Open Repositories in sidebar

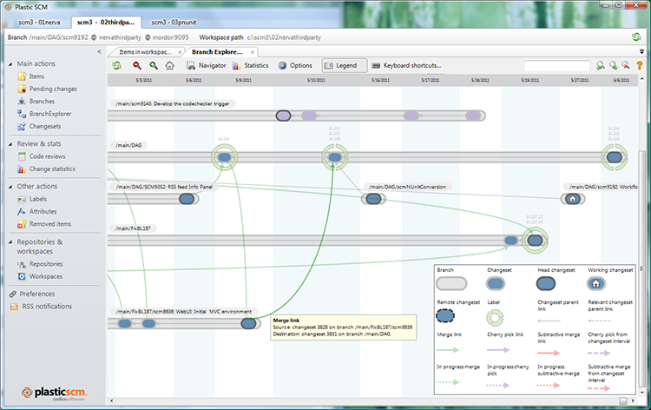click(40, 264)
